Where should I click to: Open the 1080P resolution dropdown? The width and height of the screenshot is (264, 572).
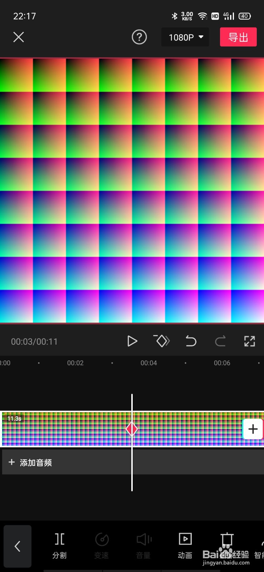pyautogui.click(x=185, y=37)
